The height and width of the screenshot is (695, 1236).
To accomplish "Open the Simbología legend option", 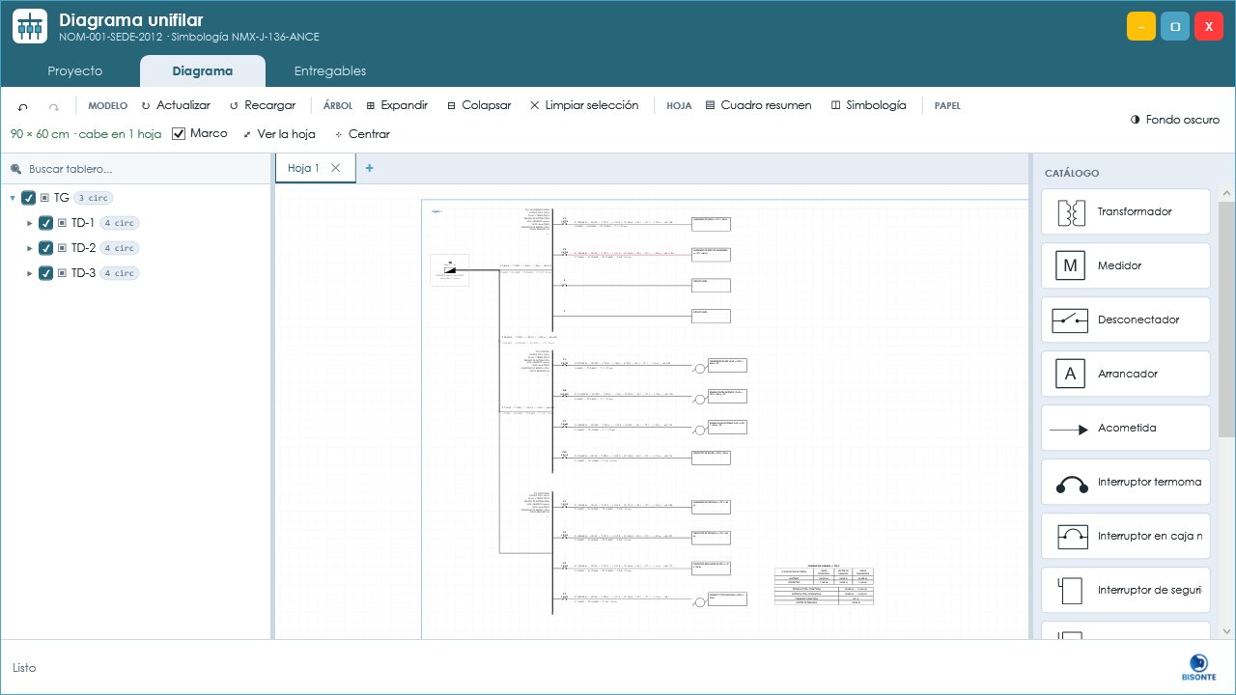I will tap(869, 105).
